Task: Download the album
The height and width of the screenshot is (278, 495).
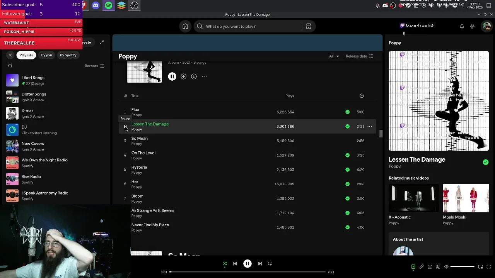Action: [x=194, y=76]
